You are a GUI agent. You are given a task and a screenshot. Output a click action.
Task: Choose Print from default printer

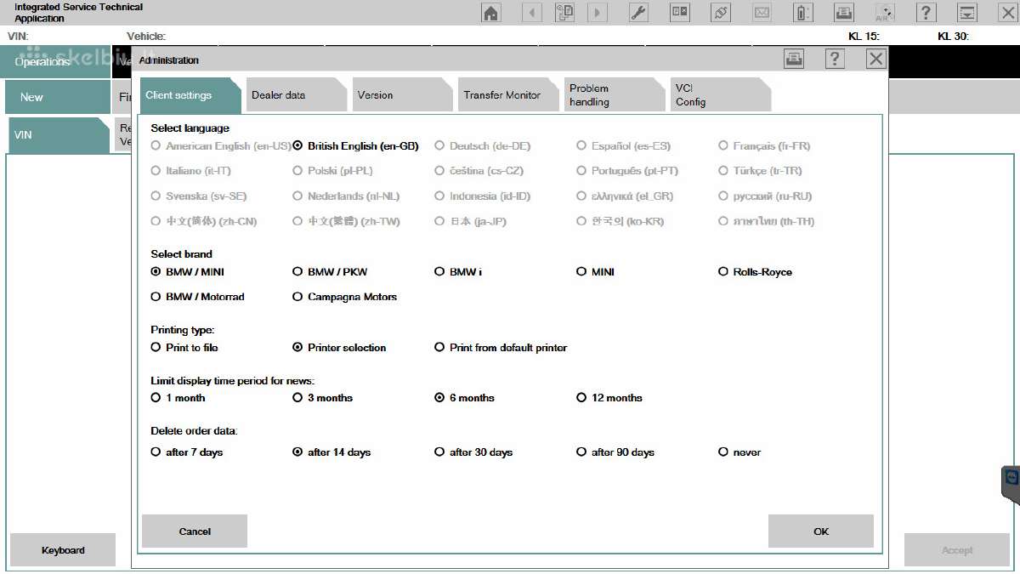point(501,348)
